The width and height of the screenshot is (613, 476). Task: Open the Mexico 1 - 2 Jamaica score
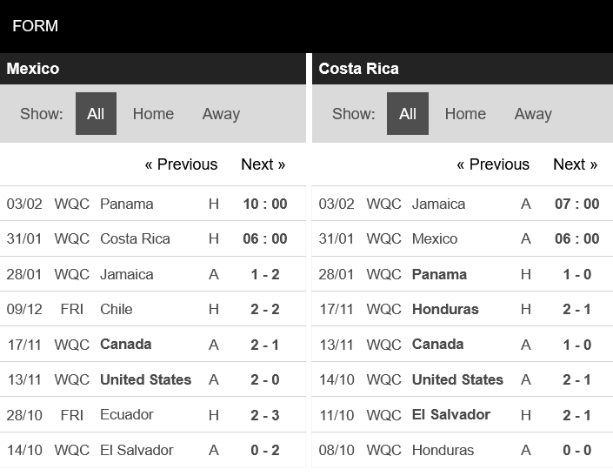(264, 274)
